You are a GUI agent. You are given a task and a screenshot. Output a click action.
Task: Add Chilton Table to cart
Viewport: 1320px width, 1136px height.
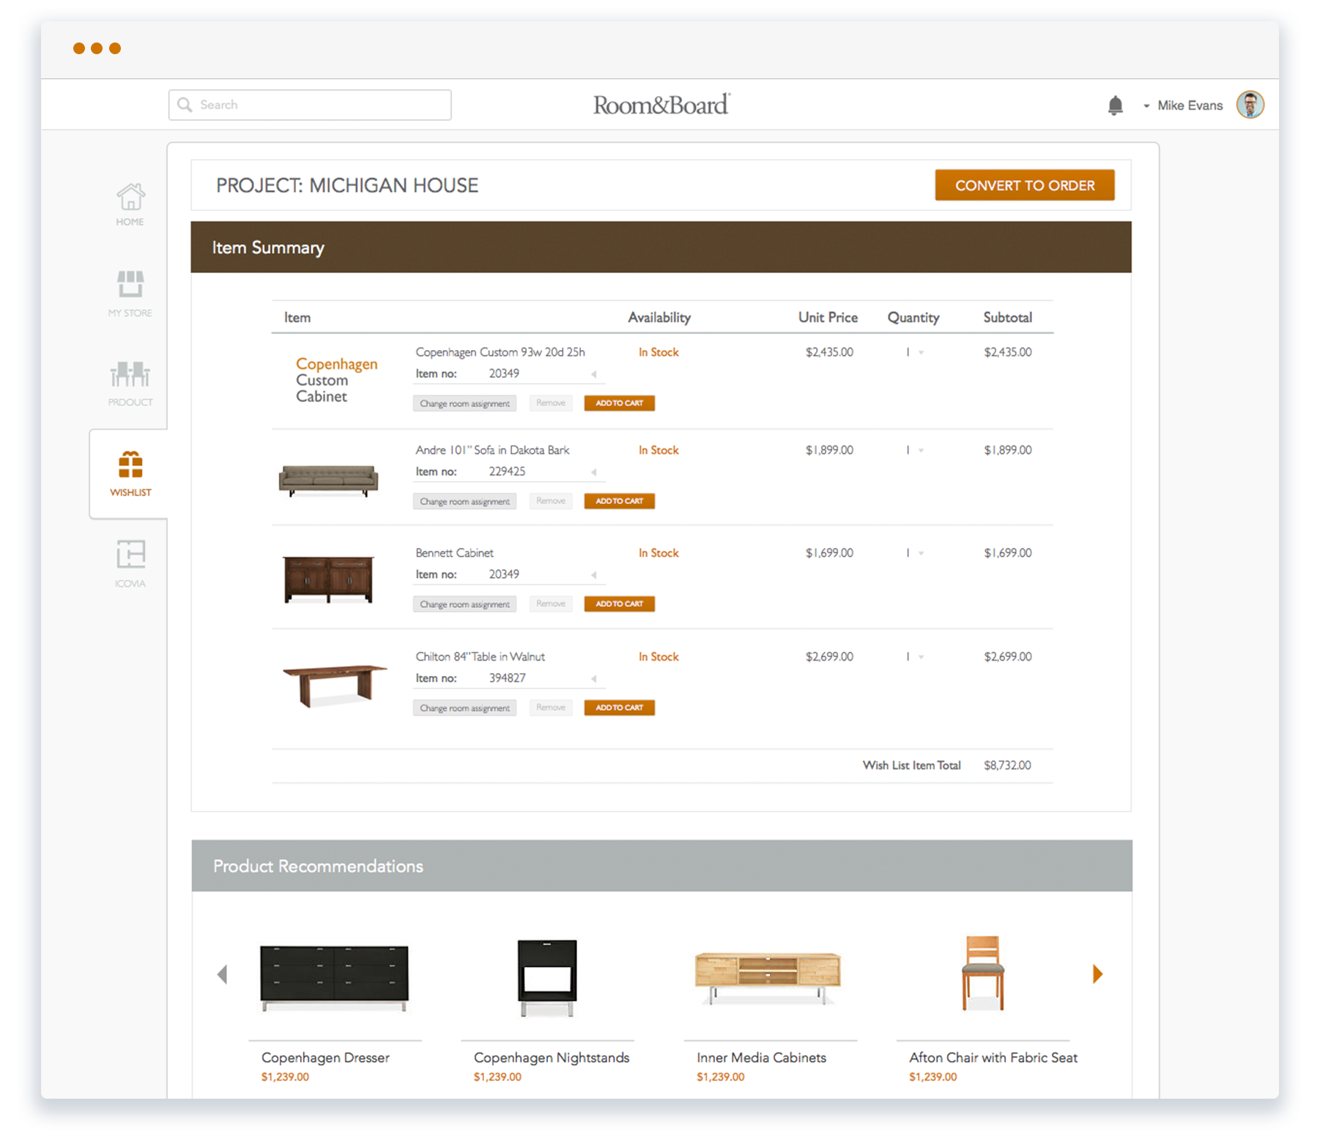(619, 708)
